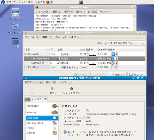
Task: Click the 一時停止 pause icon in toolbar
Action: click(52, 89)
